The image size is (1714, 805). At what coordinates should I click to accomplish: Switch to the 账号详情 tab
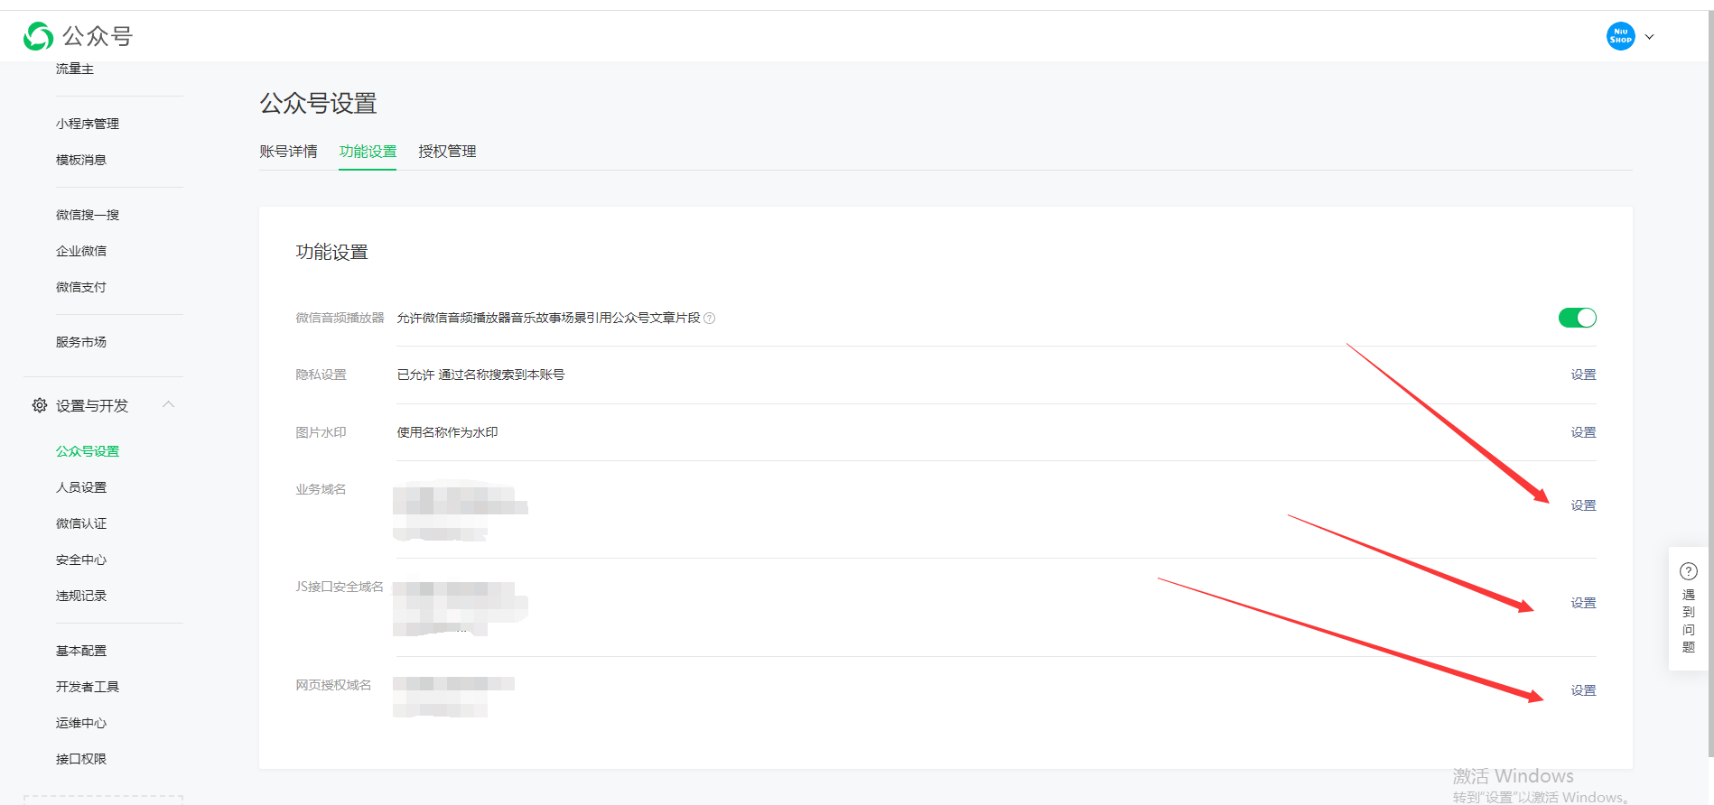point(288,152)
